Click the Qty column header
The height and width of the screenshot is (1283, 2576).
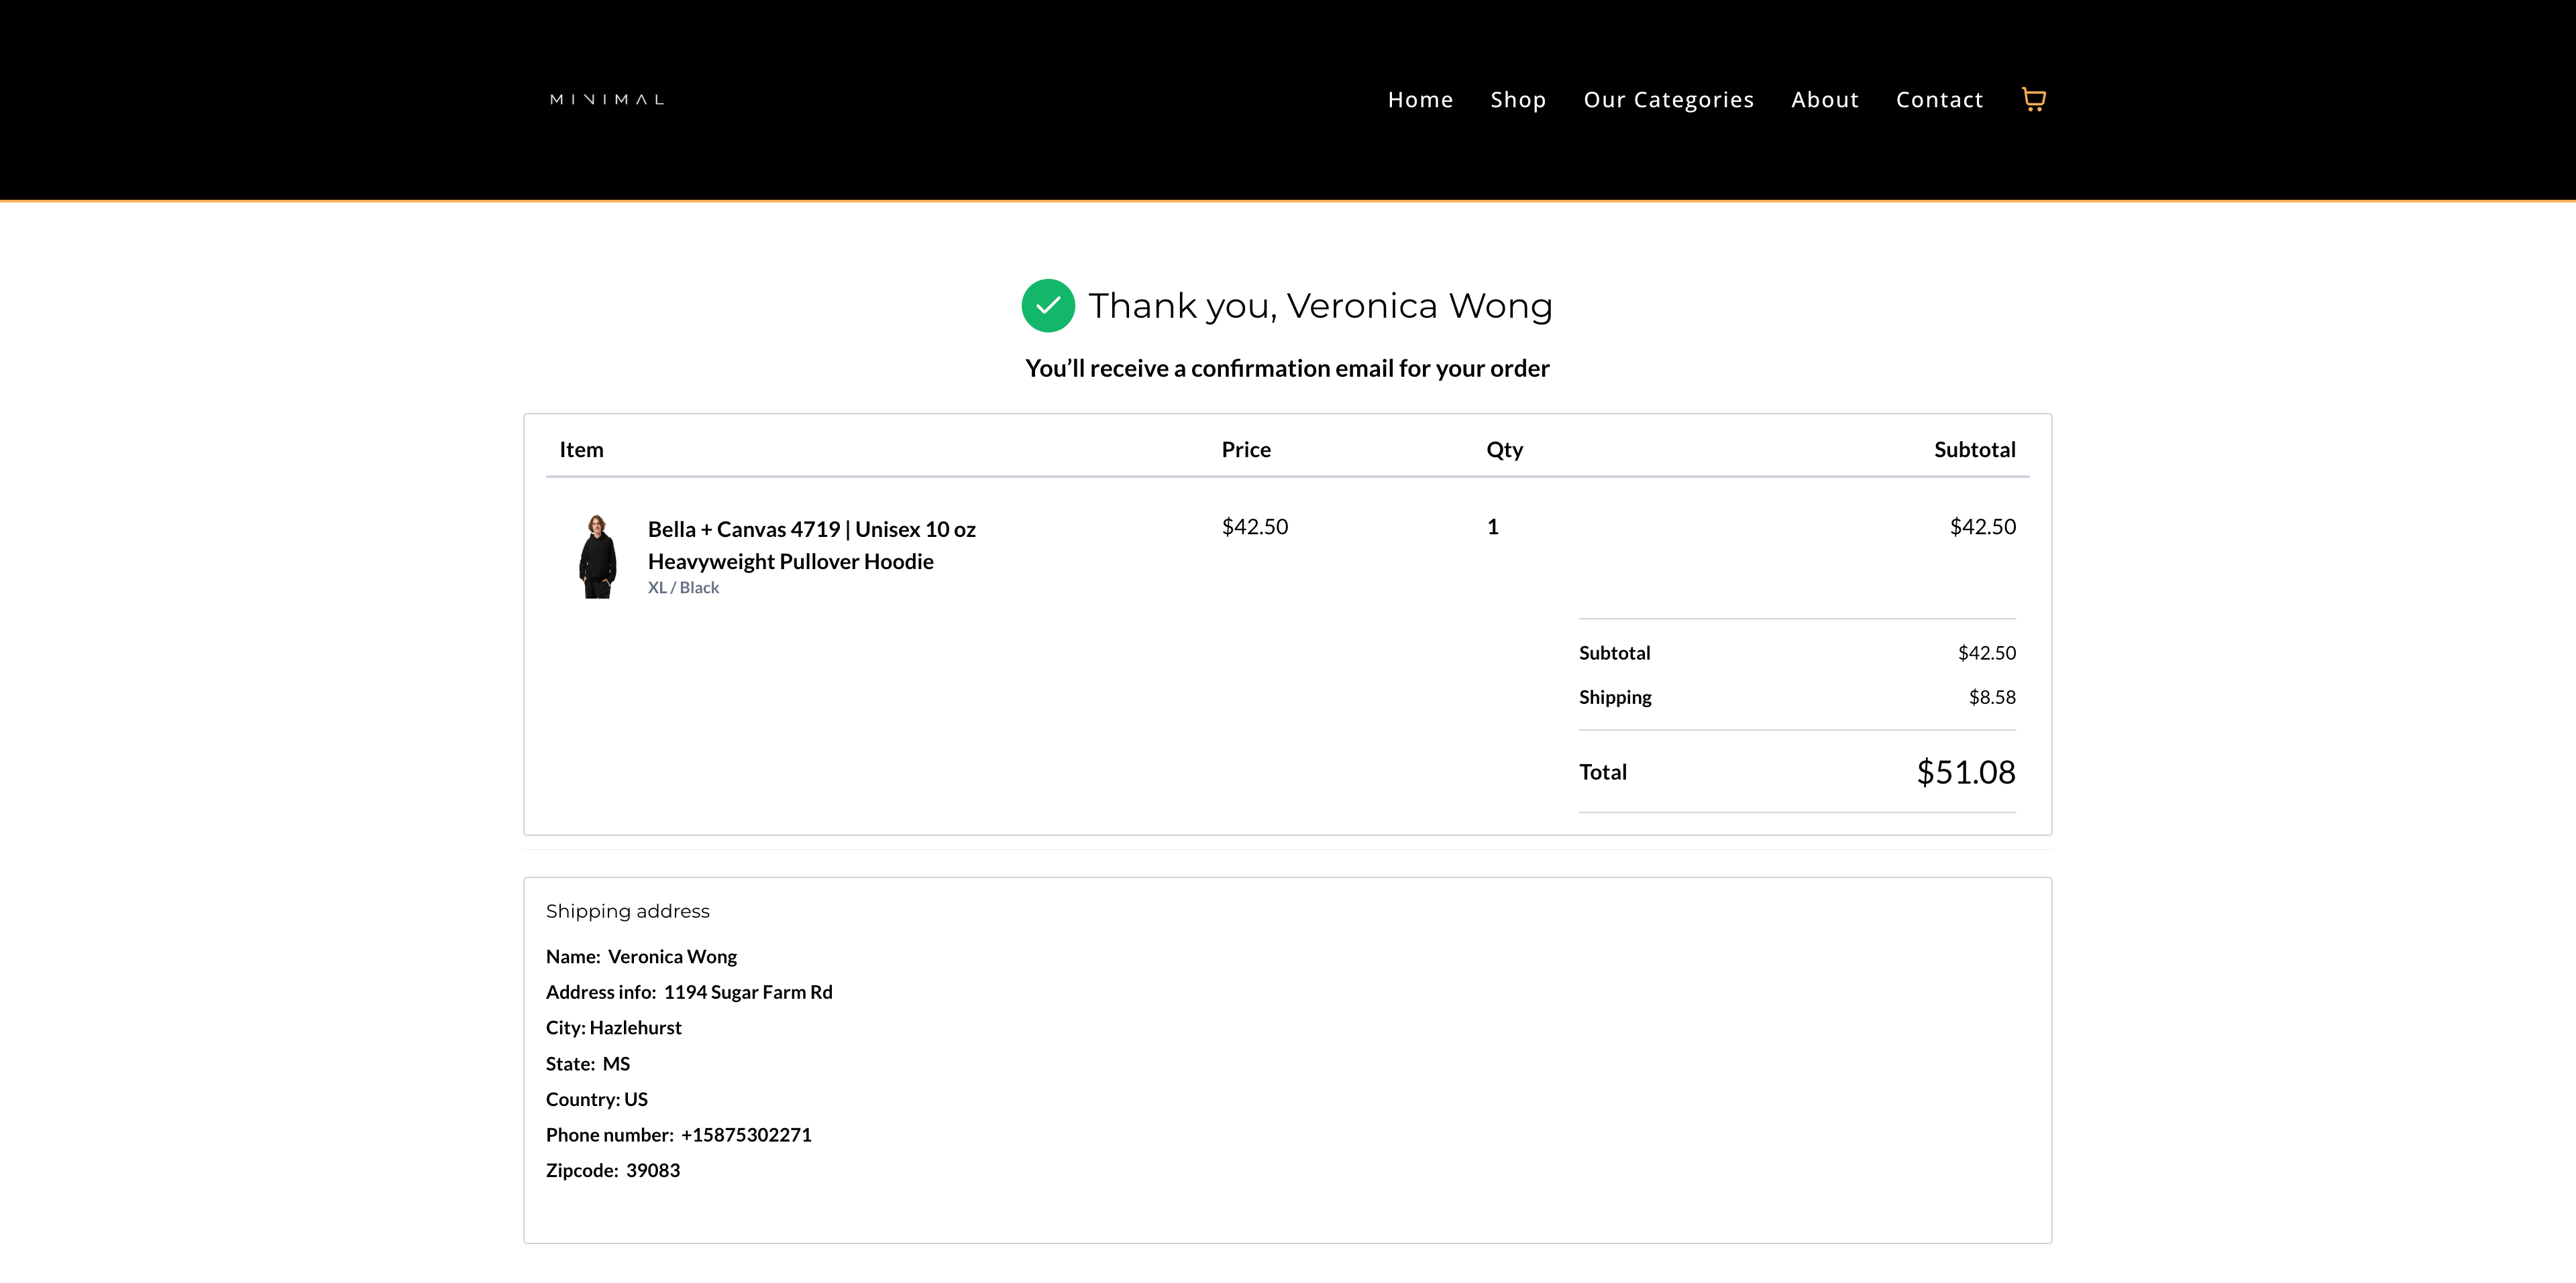tap(1504, 450)
